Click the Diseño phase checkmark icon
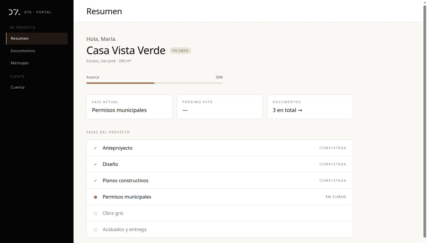Screen dimensions: 427x243 pos(95,164)
